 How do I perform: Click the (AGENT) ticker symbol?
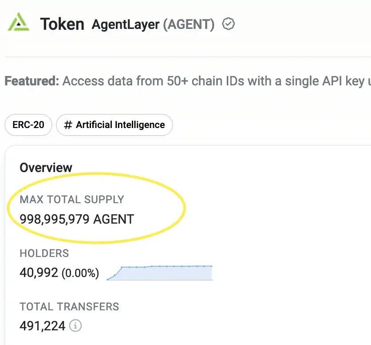(x=189, y=24)
